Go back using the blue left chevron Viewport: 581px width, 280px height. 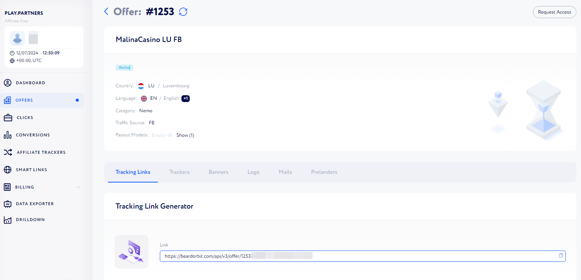coord(106,12)
